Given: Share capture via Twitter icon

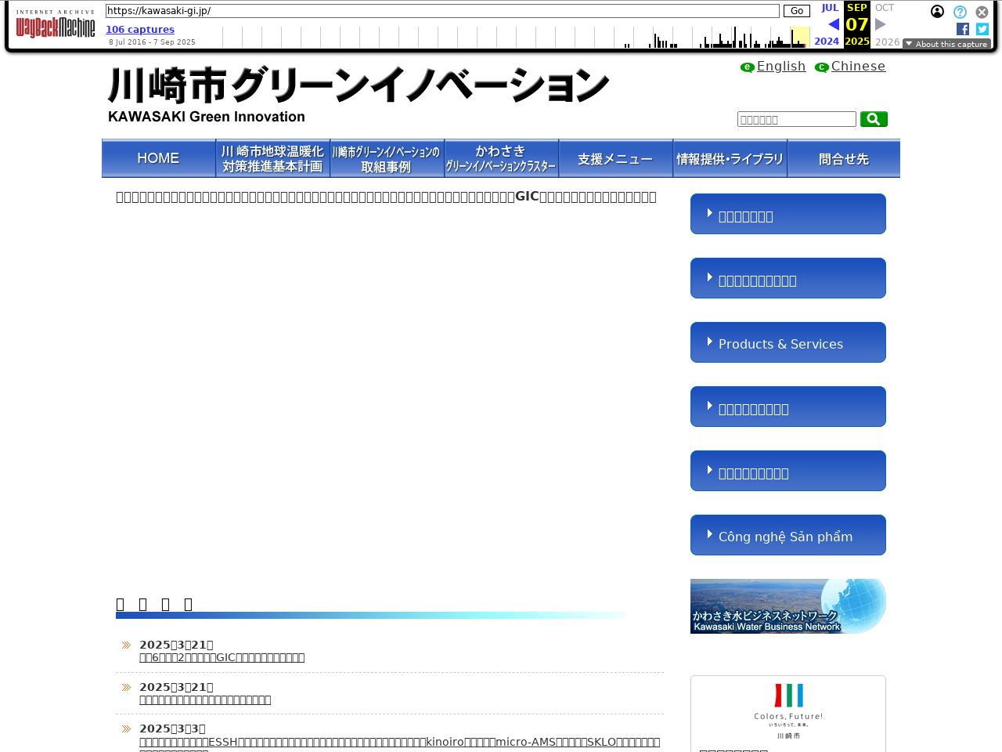Looking at the screenshot, I should [x=982, y=29].
